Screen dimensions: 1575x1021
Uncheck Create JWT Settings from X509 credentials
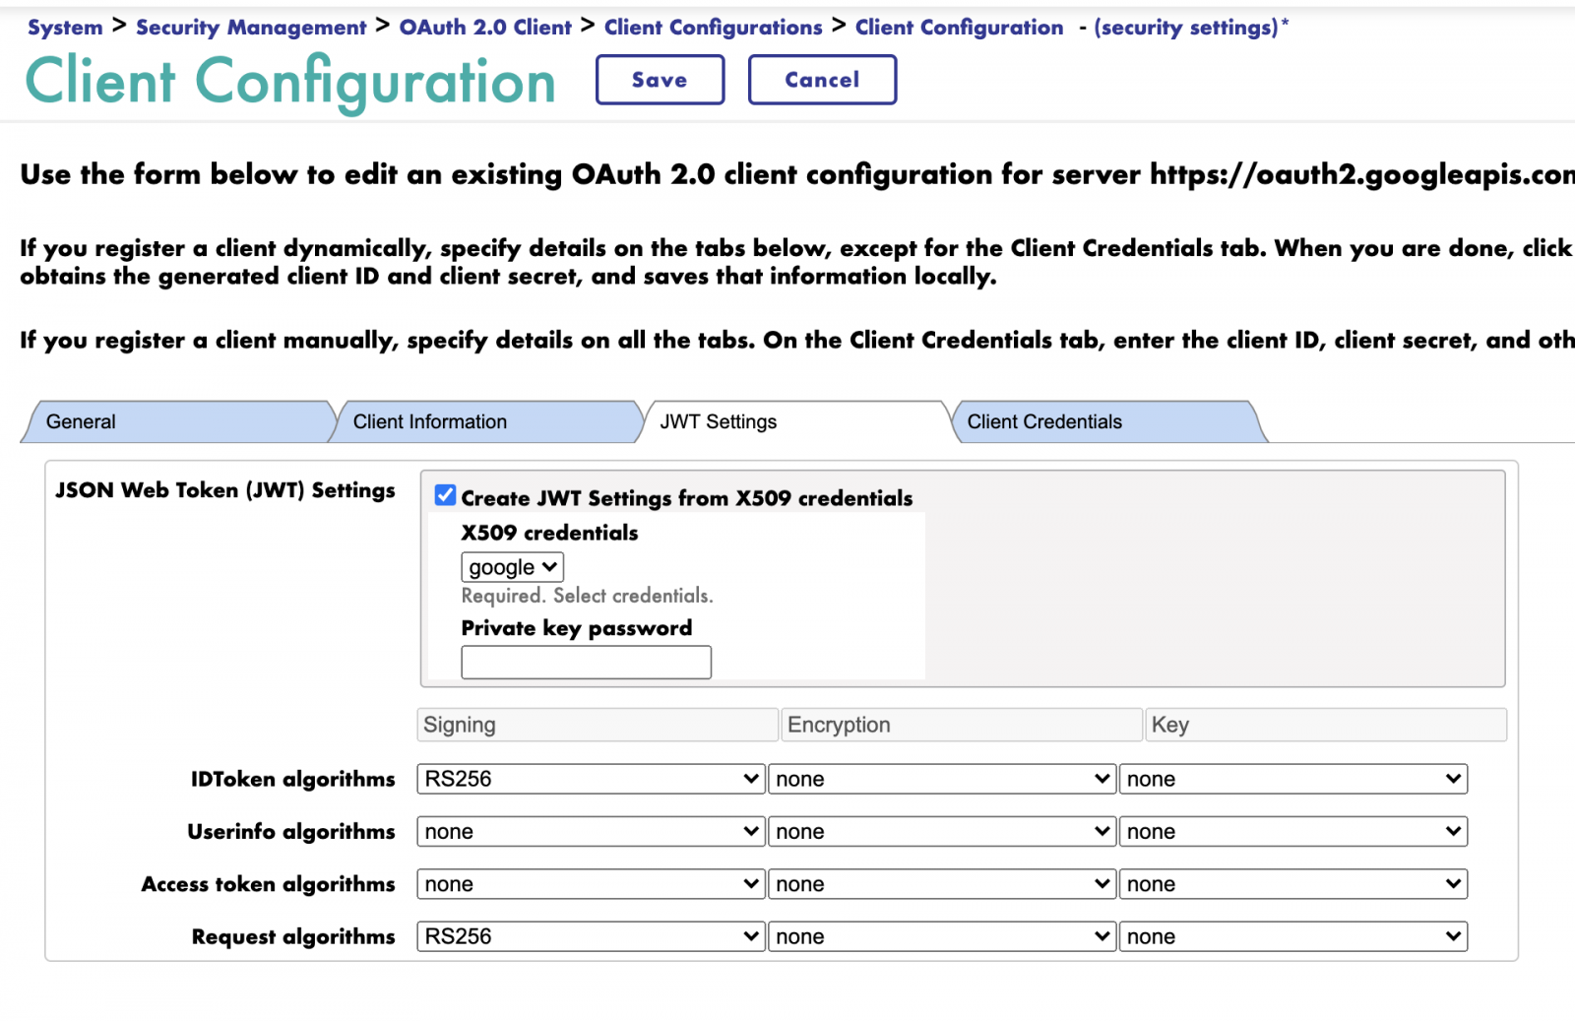(x=446, y=495)
